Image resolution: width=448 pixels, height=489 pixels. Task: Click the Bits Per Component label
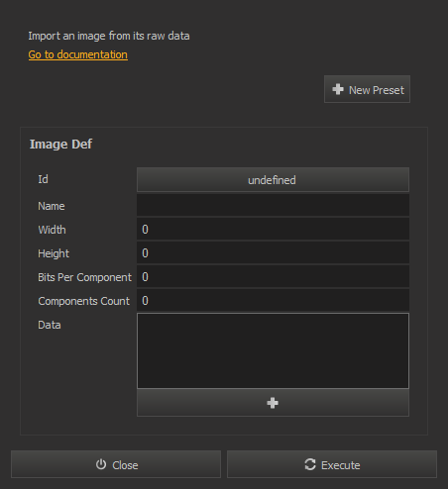(84, 277)
